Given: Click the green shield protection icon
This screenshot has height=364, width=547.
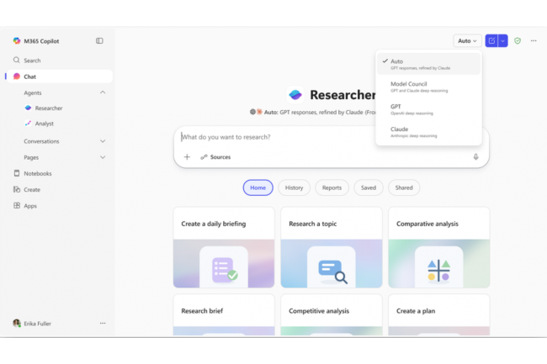Looking at the screenshot, I should click(518, 40).
